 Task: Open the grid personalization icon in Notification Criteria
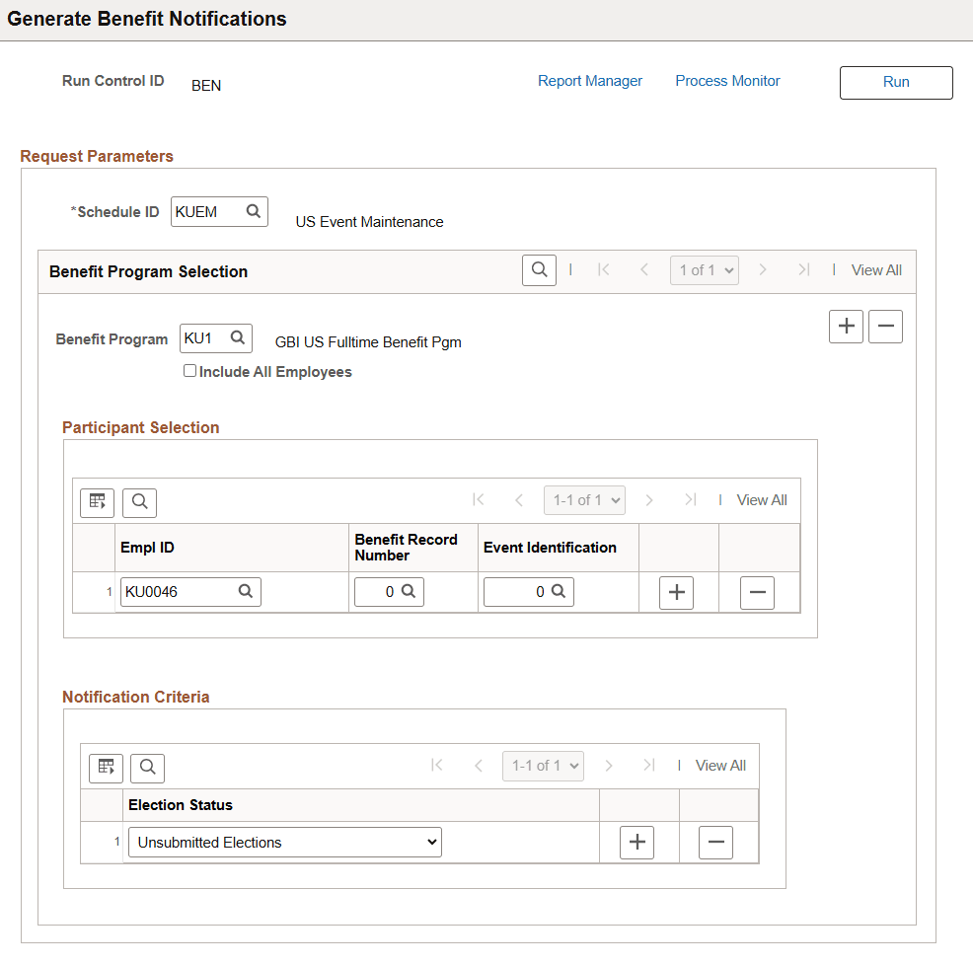click(106, 768)
